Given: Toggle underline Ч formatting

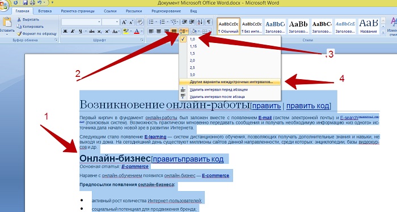Looking at the screenshot, I should tap(81, 32).
